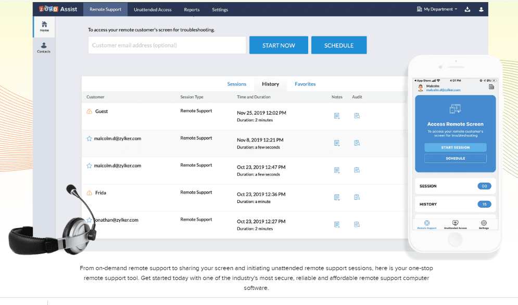Click the Time and Duration column header
Screen dimensions: 518x305
[x=254, y=97]
